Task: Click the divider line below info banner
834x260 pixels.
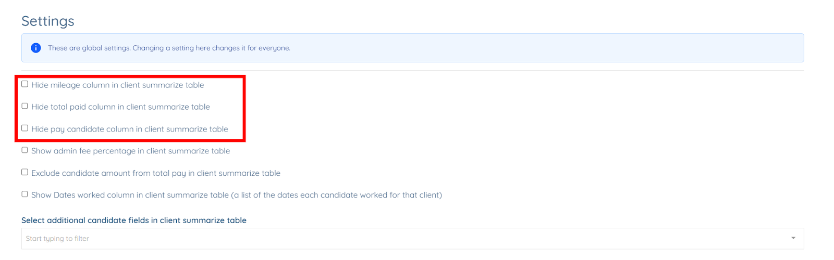Action: tap(412, 70)
